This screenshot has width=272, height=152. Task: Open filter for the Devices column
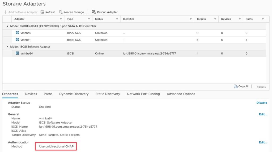pyautogui.click(x=240, y=19)
